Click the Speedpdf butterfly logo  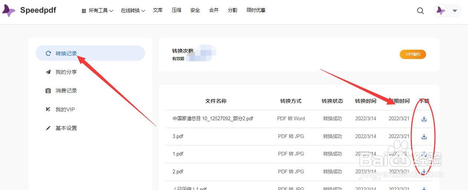pyautogui.click(x=9, y=10)
